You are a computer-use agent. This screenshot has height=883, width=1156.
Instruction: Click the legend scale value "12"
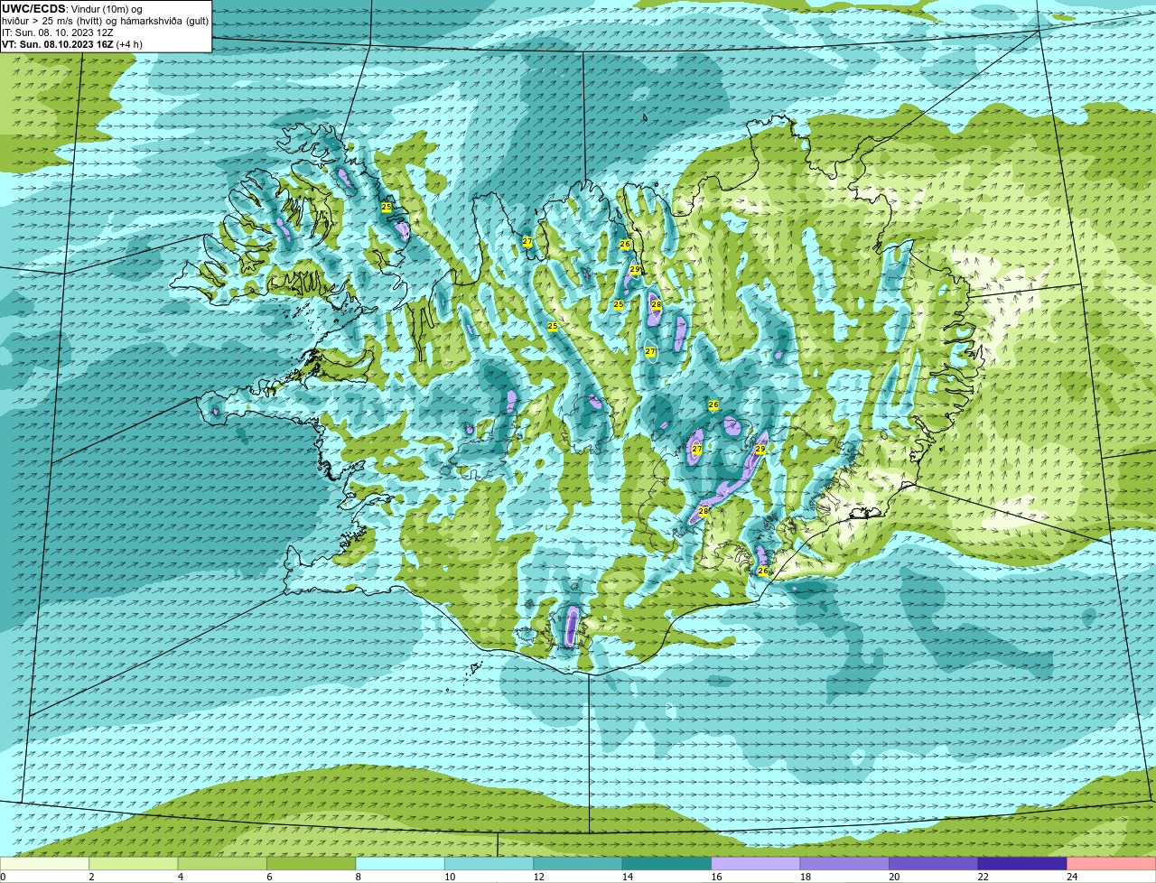tap(538, 877)
